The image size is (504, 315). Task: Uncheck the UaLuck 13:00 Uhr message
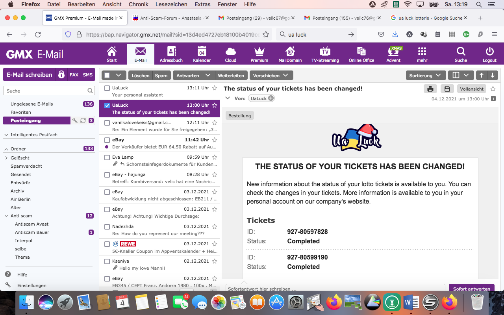coord(107,106)
